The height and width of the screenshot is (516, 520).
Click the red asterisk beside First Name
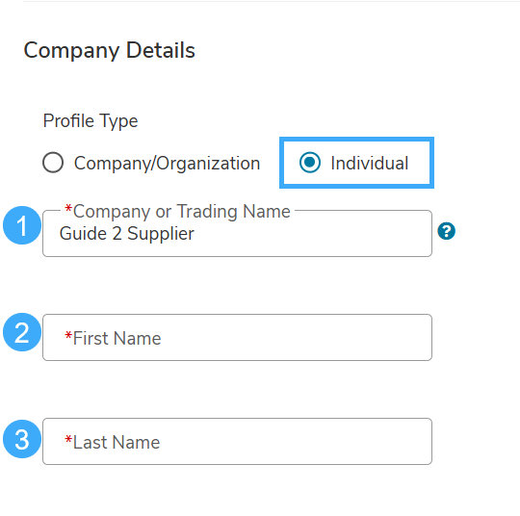[x=68, y=336]
